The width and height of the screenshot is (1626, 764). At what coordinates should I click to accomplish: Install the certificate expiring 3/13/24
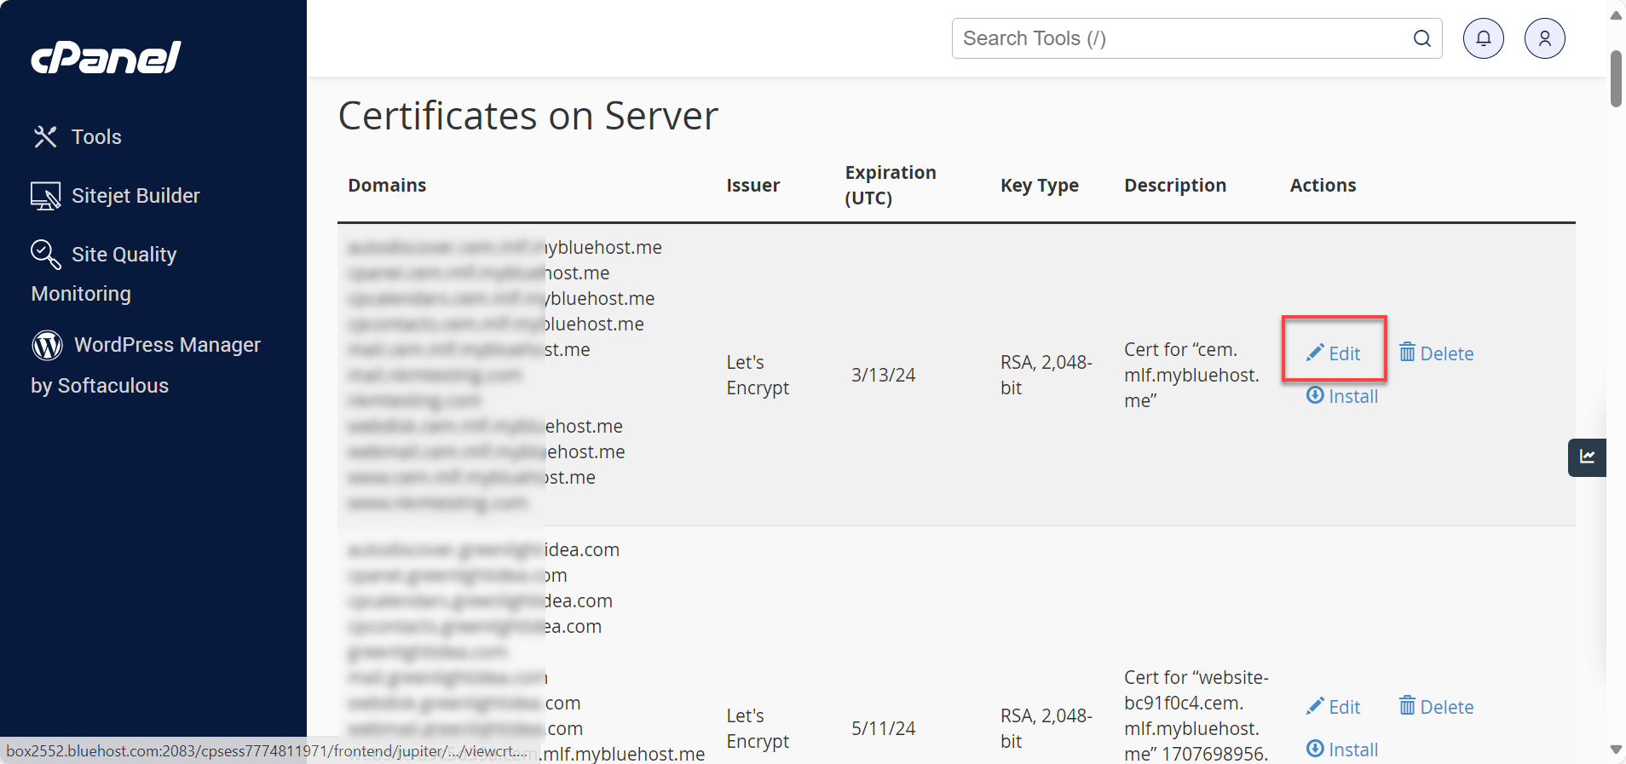point(1342,396)
